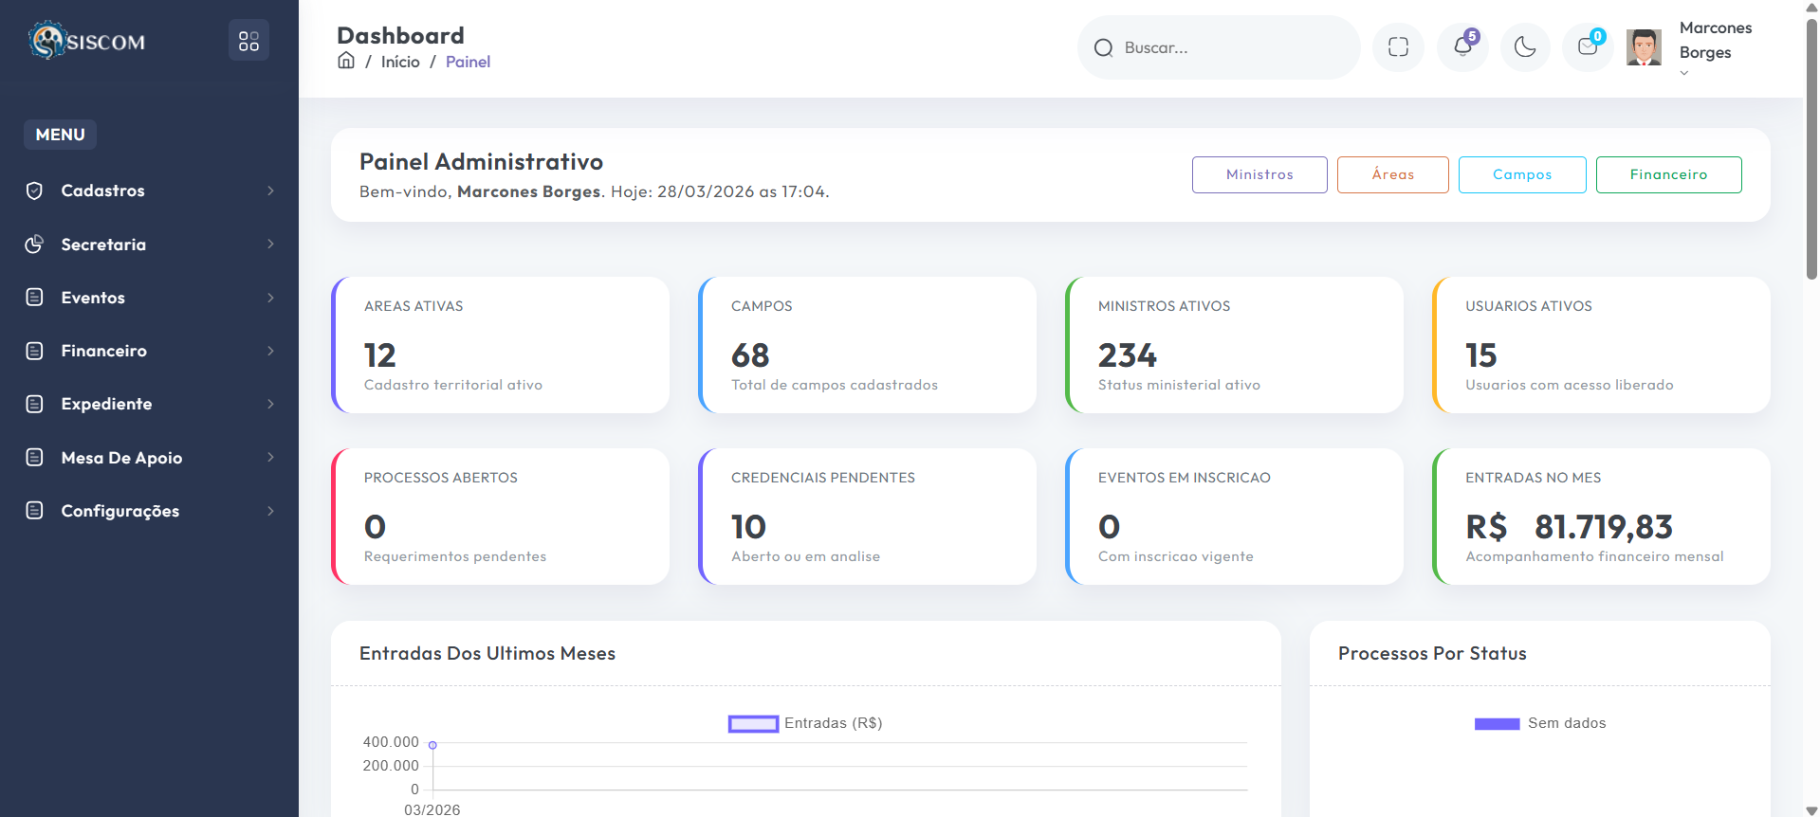Open notifications bell icon
The height and width of the screenshot is (817, 1820).
(1462, 47)
